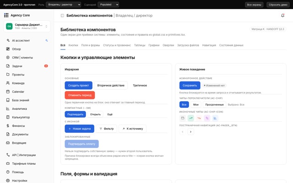Click the notifications bell icon
The width and height of the screenshot is (293, 183).
coord(283,16)
